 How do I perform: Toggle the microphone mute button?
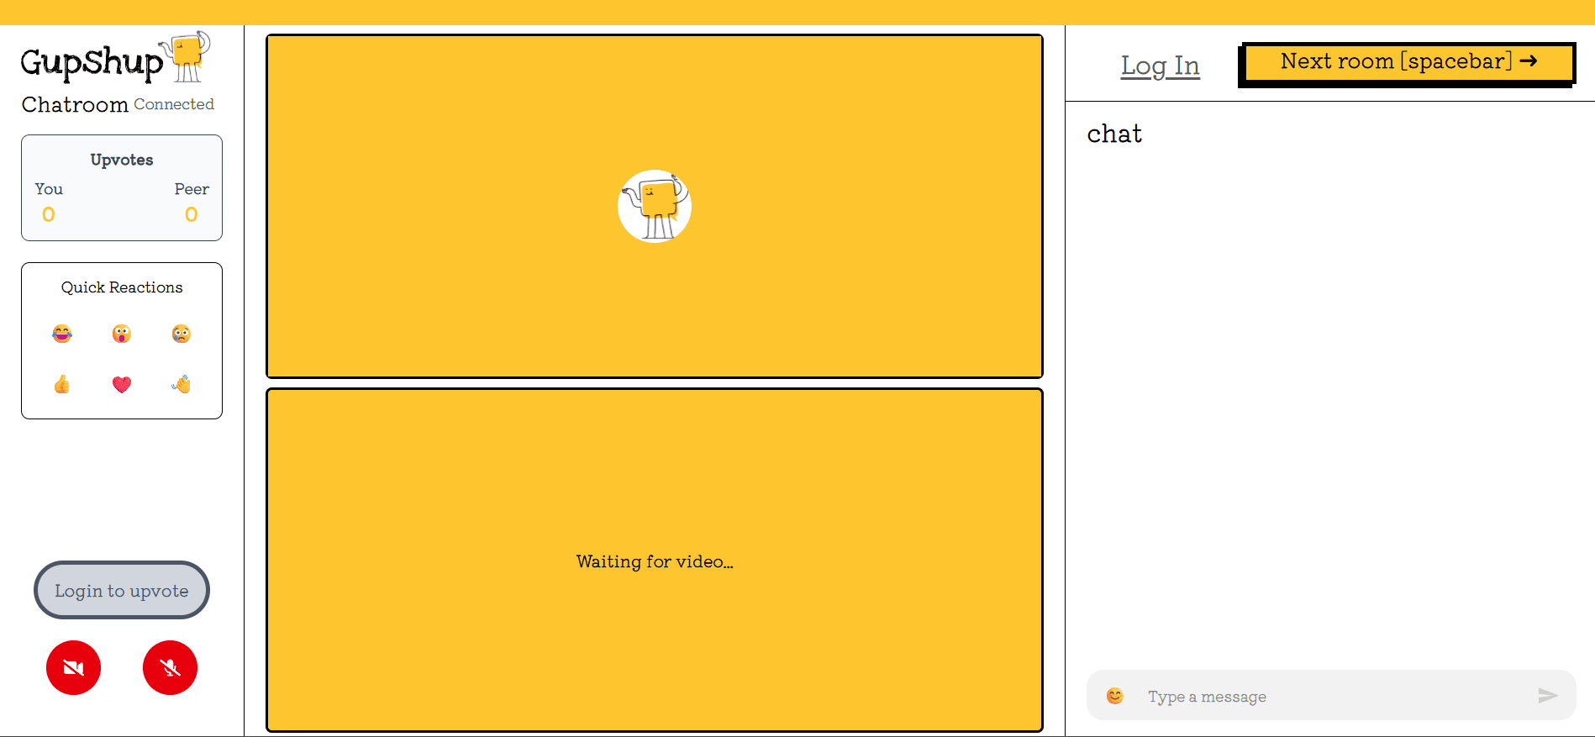coord(170,668)
